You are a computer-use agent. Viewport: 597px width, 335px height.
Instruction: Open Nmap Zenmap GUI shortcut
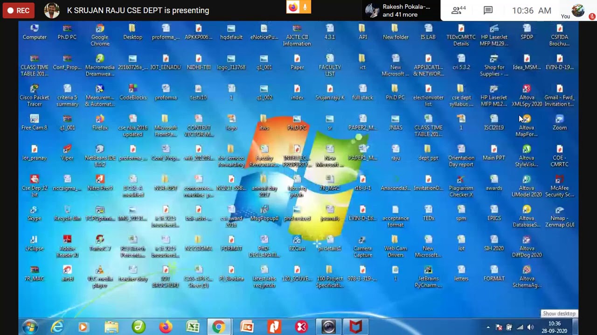560,217
